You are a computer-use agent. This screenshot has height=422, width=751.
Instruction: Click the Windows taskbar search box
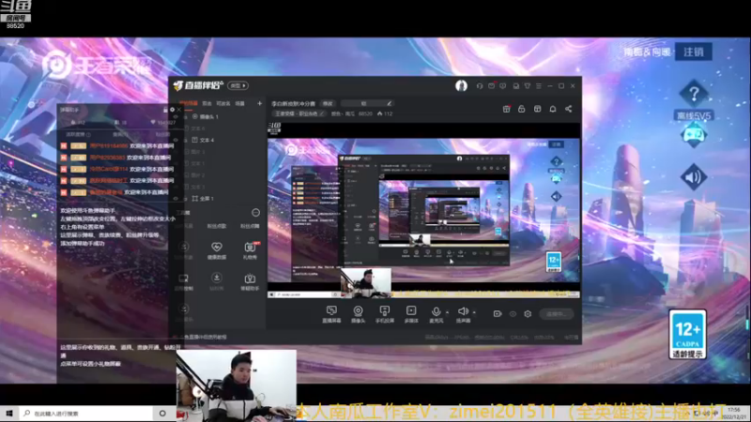point(86,414)
